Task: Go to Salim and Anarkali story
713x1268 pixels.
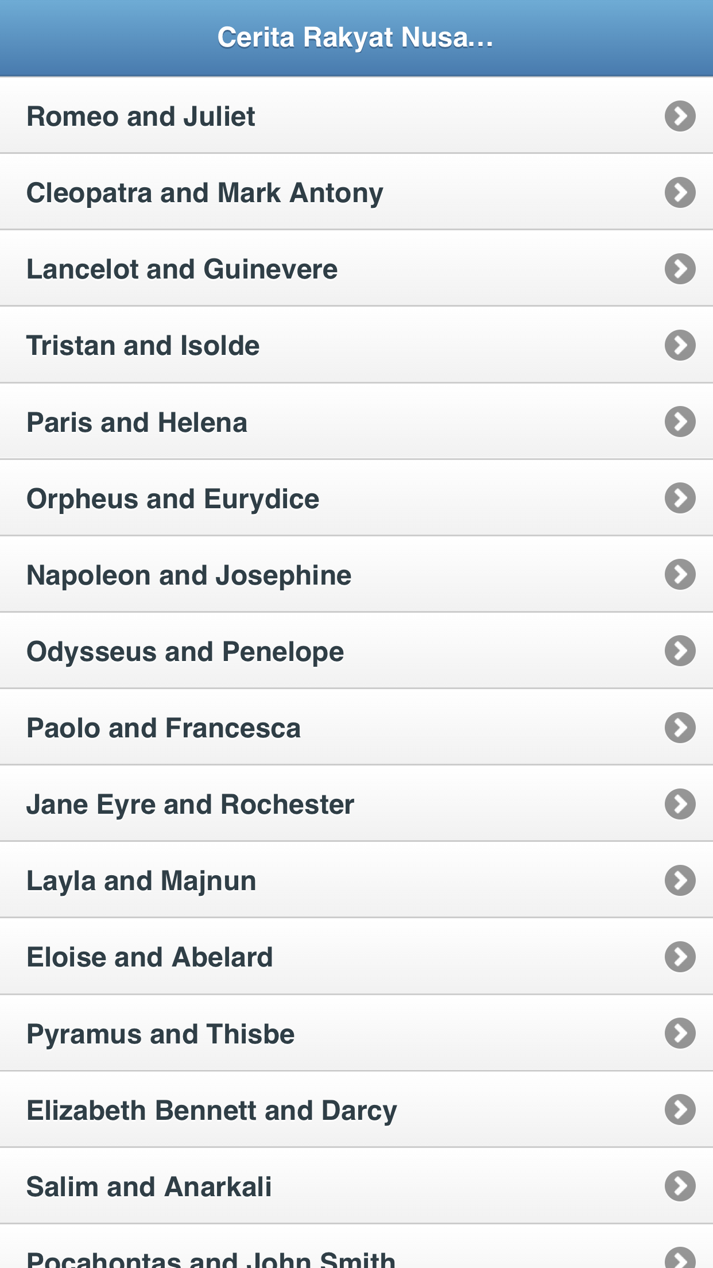Action: (149, 1186)
